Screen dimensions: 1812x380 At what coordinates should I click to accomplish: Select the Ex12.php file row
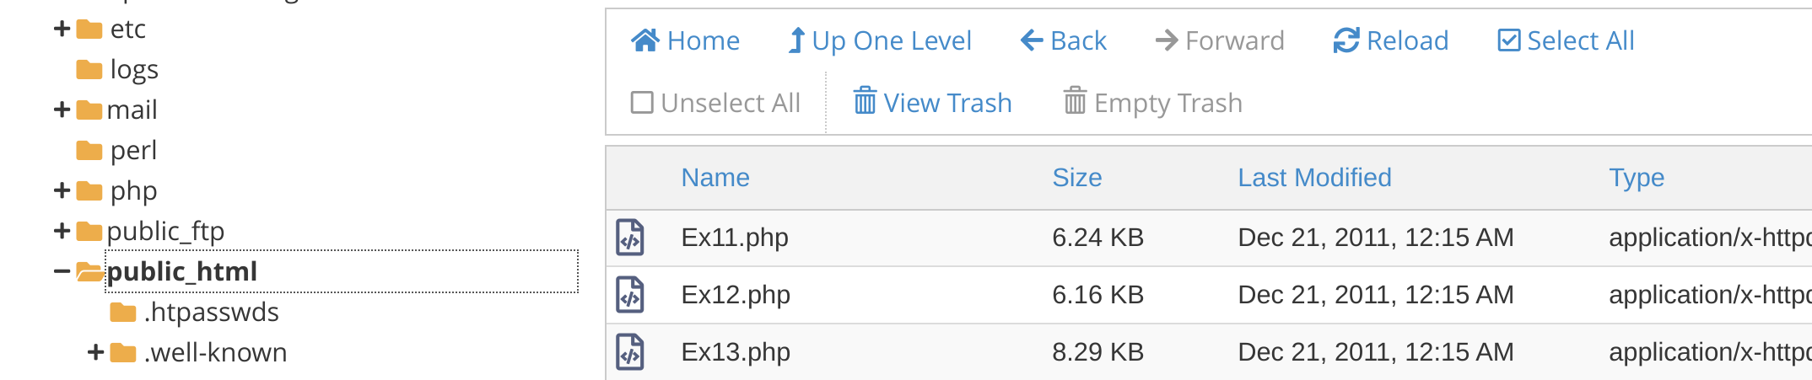pos(1209,295)
